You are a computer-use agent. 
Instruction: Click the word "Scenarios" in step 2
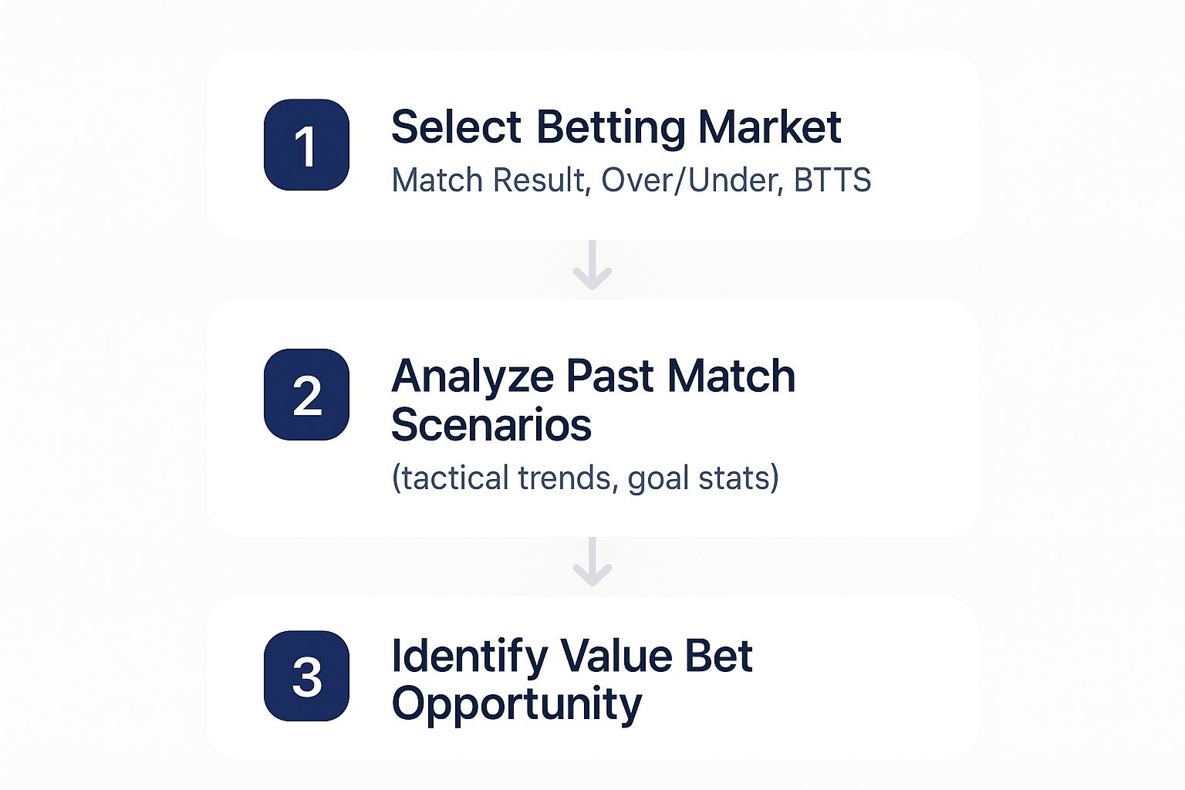pos(491,425)
